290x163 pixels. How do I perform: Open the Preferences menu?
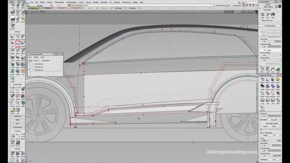126,2
